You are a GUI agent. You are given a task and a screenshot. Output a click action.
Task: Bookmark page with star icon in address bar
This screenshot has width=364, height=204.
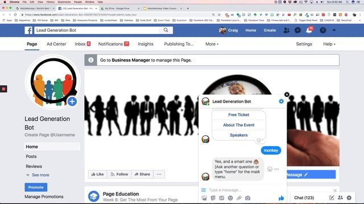click(219, 15)
